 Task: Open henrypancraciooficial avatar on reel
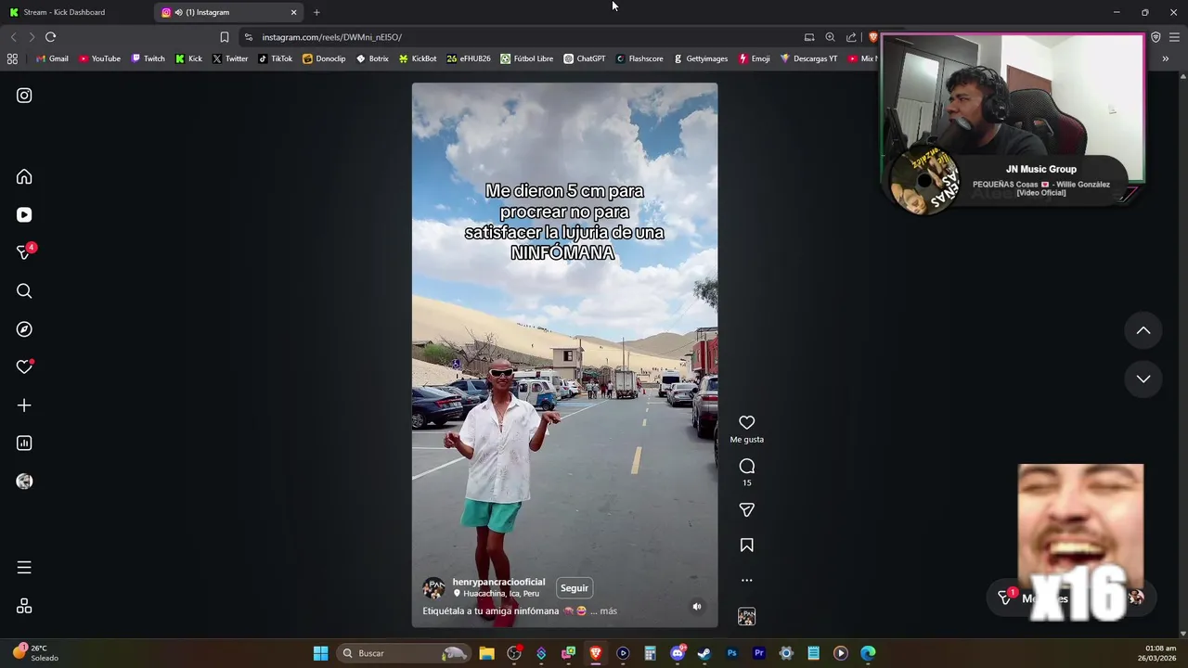[x=433, y=588]
